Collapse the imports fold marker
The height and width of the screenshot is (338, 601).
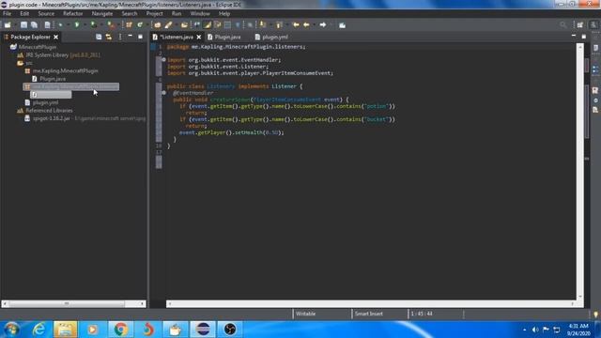[x=163, y=60]
